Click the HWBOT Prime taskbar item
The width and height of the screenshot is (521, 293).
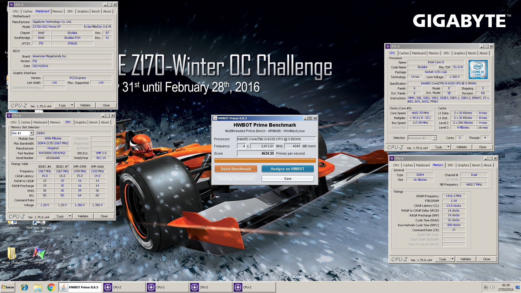click(80, 287)
